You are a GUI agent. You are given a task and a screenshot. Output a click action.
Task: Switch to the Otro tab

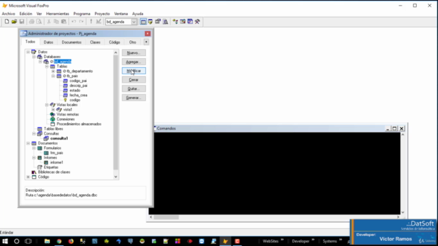[x=133, y=42]
